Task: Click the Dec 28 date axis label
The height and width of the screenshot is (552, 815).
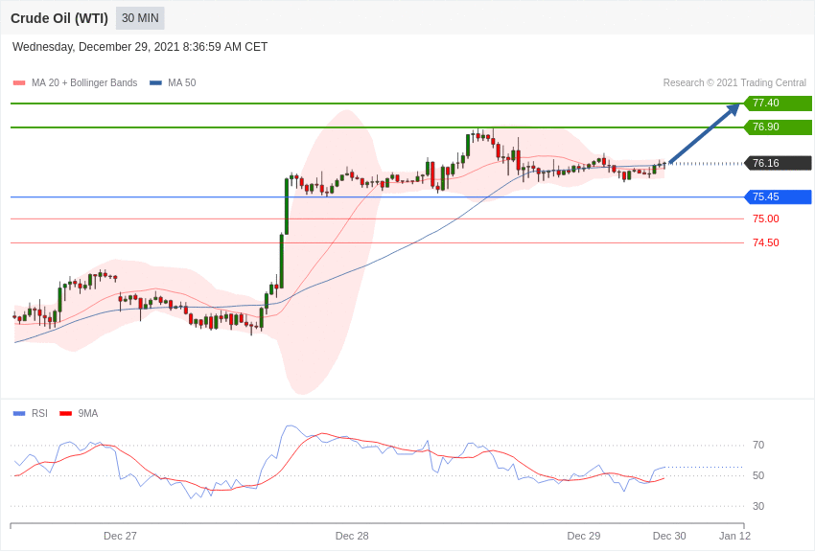Action: (352, 536)
